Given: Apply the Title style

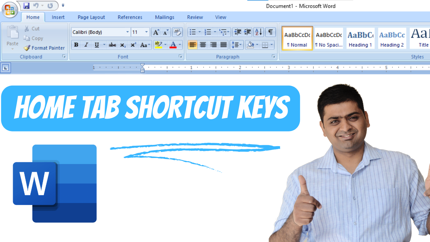Looking at the screenshot, I should point(420,39).
